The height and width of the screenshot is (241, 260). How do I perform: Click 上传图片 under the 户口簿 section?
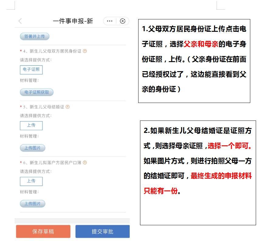[x=32, y=203]
